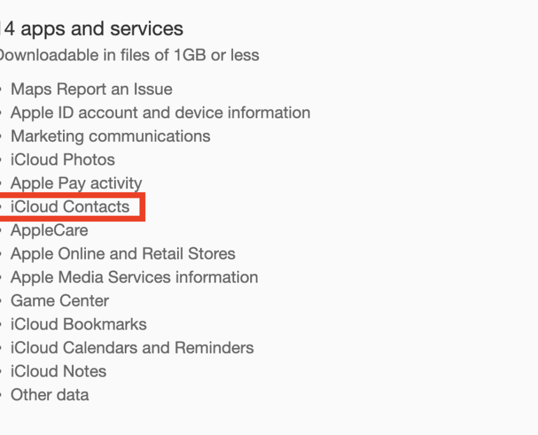
Task: Click the Game Center entry
Action: 60,301
